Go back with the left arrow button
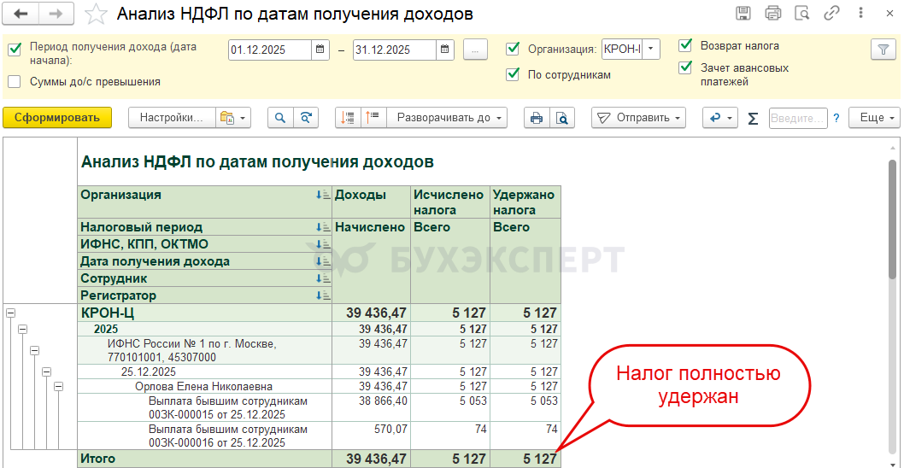Viewport: 904px width, 468px height. click(x=21, y=15)
